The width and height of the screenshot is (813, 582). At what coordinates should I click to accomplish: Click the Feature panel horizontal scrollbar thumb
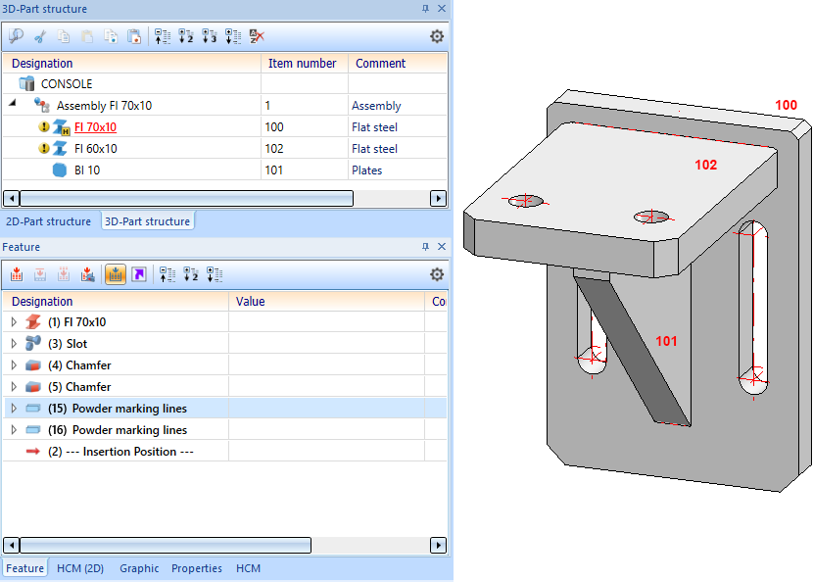pos(165,546)
